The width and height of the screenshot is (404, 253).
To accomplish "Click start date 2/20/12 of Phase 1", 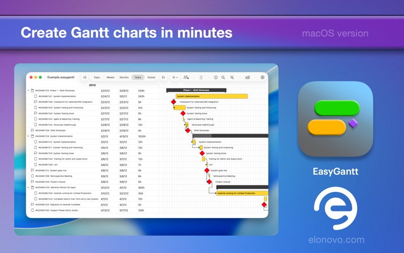I will pos(105,91).
